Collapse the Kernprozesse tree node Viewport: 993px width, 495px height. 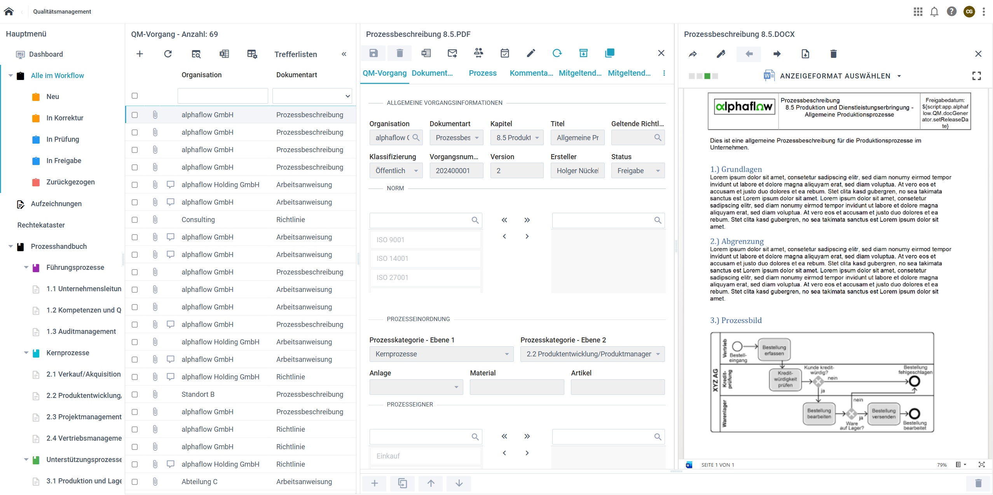26,353
